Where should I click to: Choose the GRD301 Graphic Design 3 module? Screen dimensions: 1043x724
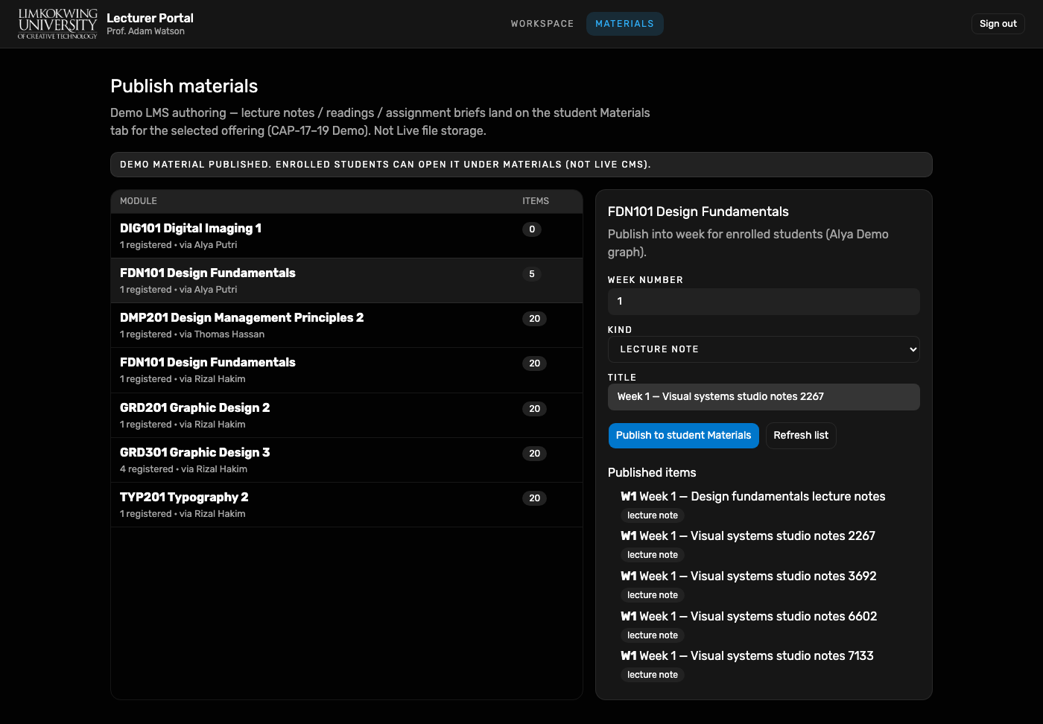pos(346,460)
